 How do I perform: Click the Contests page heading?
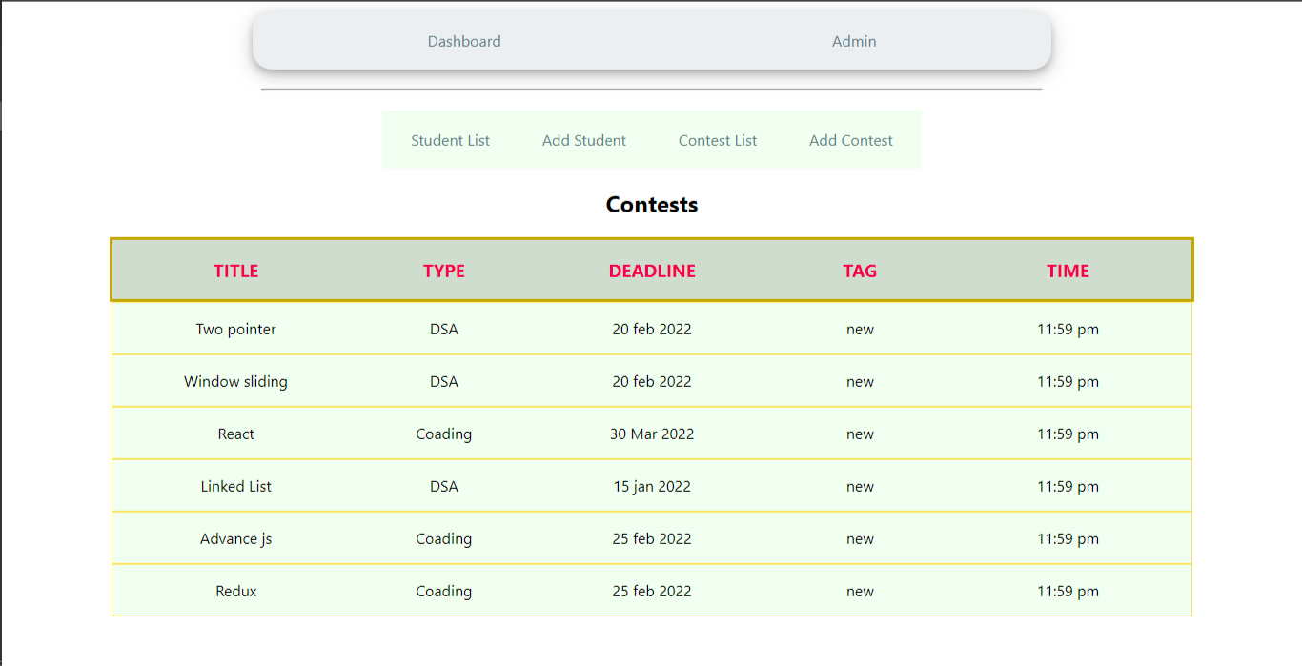pos(651,204)
